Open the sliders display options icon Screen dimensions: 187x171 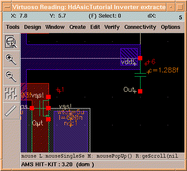tap(11, 93)
